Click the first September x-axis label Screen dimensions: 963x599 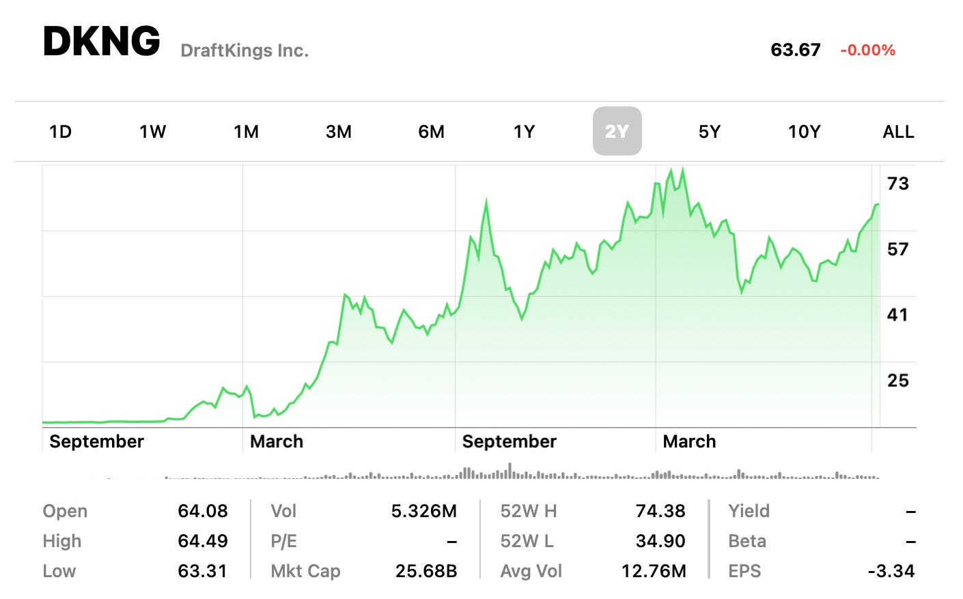point(96,441)
